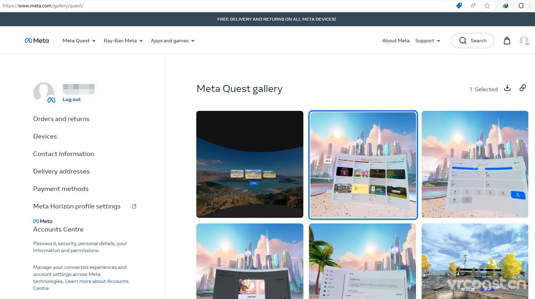Select the palm tree settings screenshot
The width and height of the screenshot is (535, 299).
(x=362, y=261)
